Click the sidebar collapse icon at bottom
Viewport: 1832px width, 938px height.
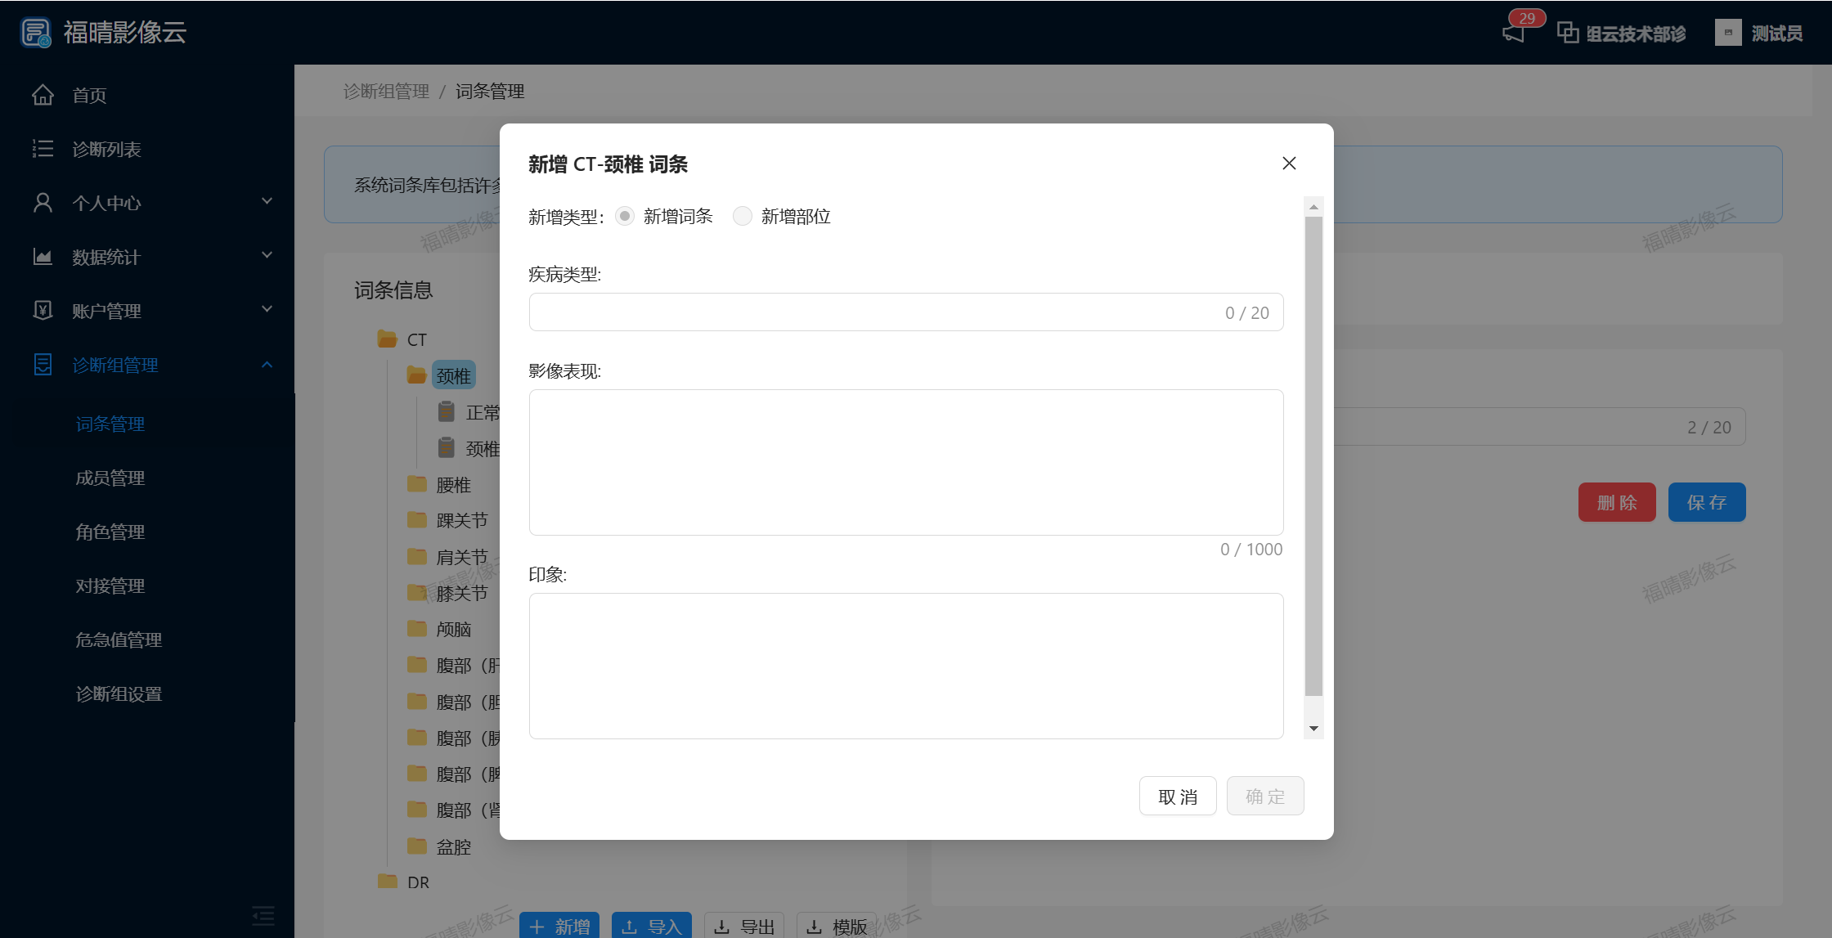(x=263, y=914)
